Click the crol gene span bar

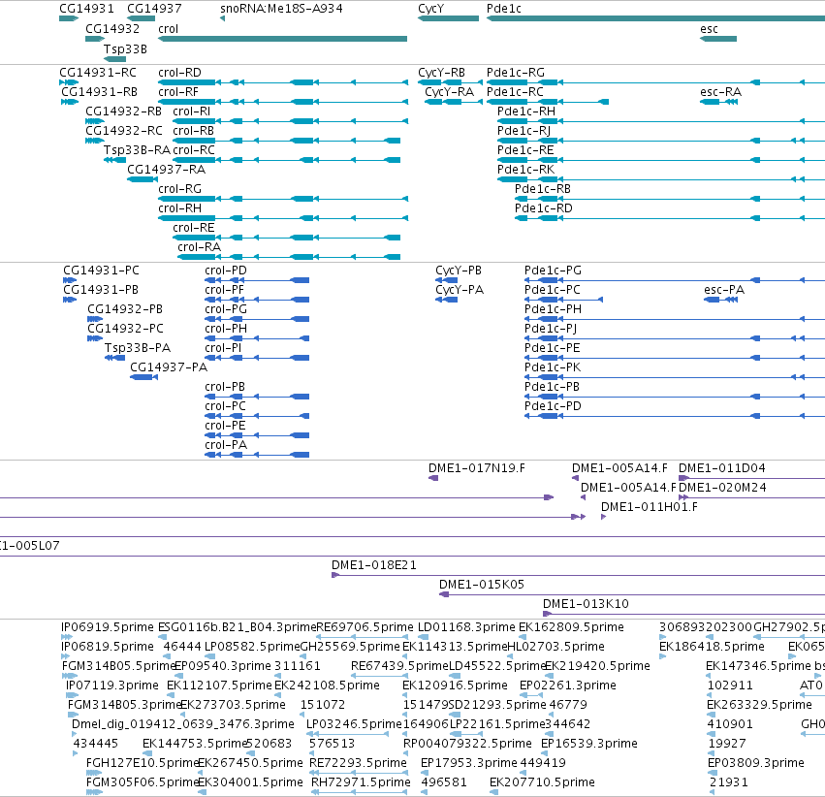(x=282, y=39)
